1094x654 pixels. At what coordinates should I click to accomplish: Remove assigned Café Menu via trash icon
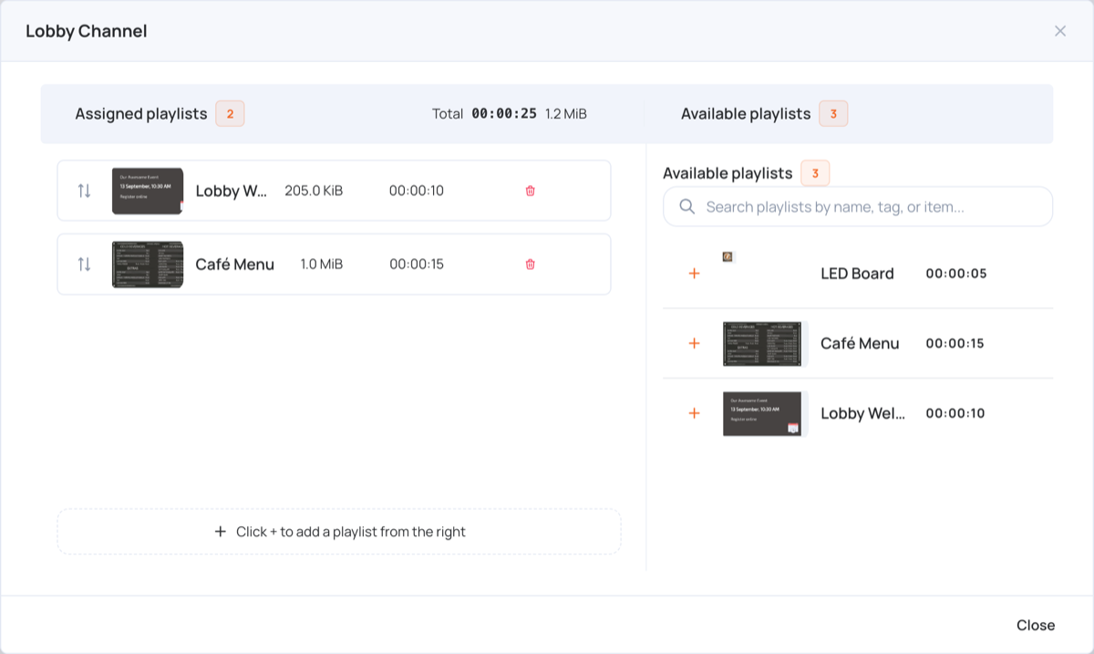tap(530, 264)
